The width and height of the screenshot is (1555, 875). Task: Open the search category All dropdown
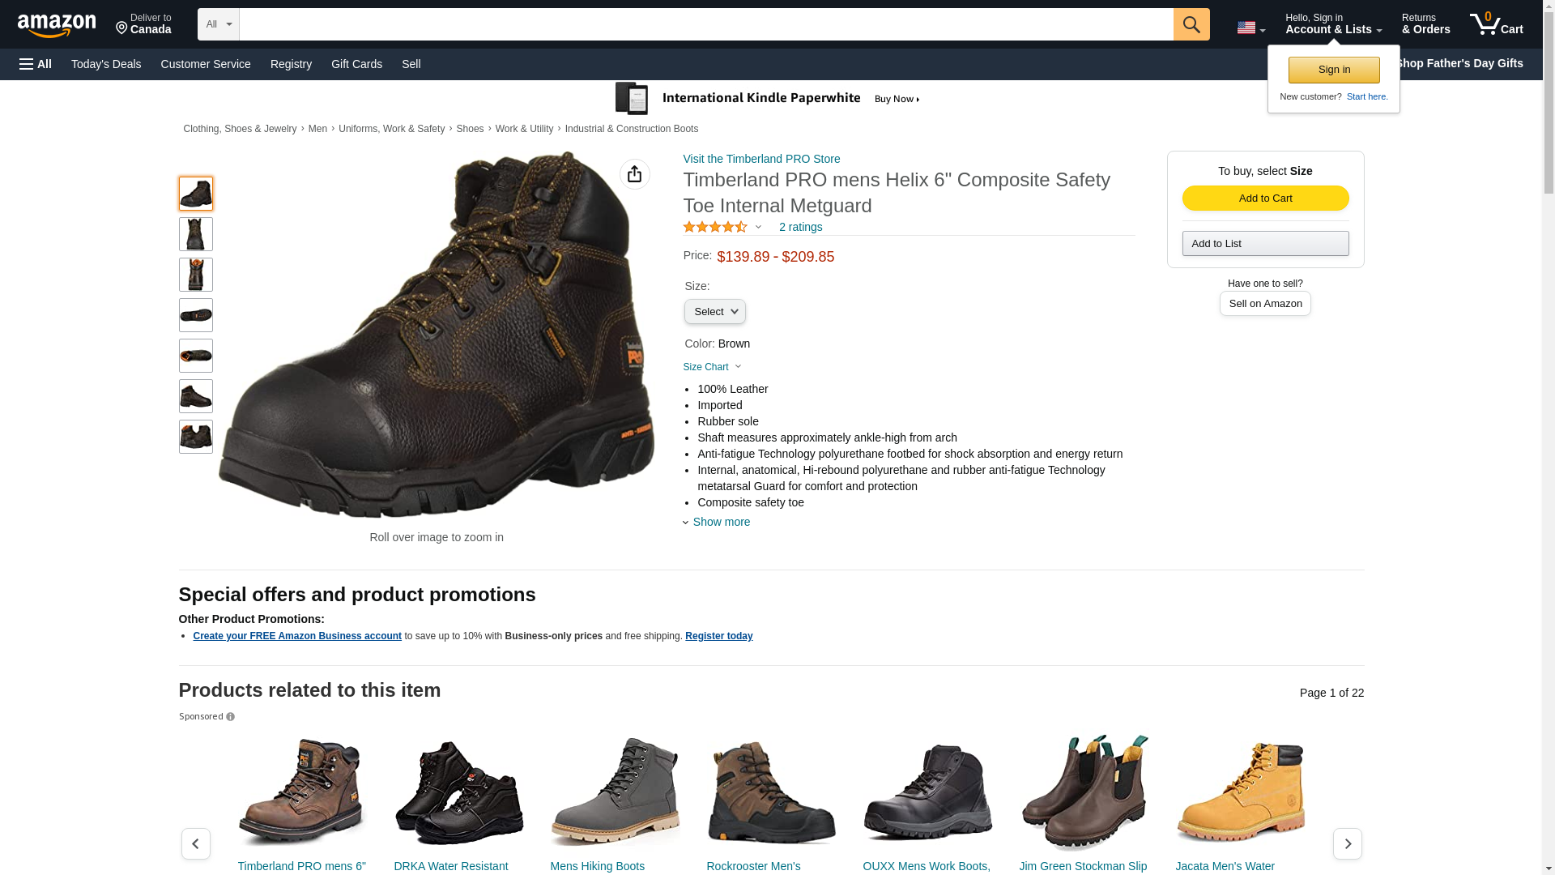[218, 24]
